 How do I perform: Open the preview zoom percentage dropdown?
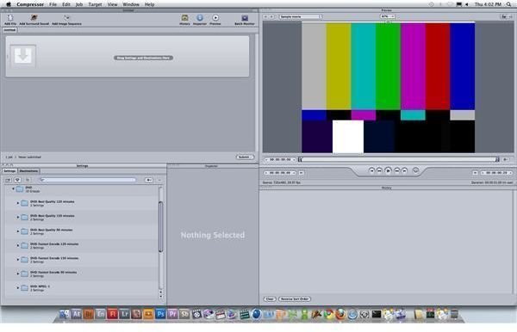[x=388, y=16]
